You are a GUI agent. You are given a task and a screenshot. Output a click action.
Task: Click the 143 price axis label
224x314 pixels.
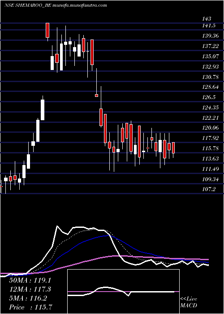coord(207,19)
